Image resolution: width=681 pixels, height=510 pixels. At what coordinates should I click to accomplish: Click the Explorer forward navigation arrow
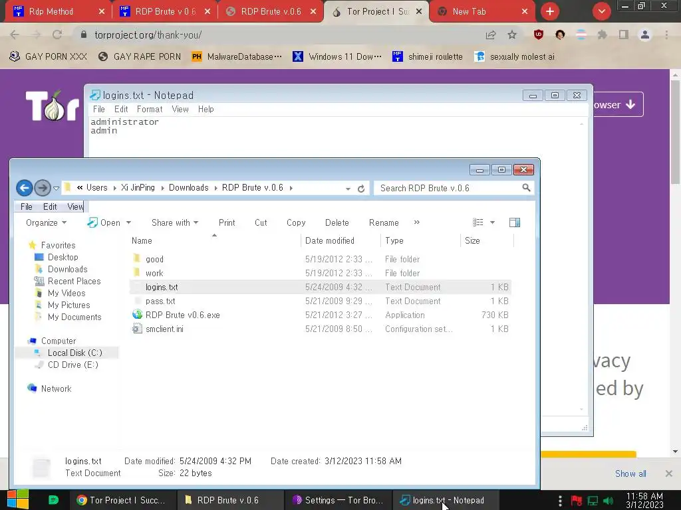(x=42, y=188)
